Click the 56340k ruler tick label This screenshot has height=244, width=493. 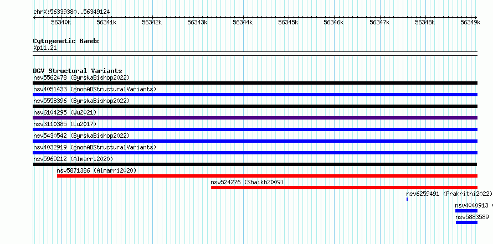[61, 22]
